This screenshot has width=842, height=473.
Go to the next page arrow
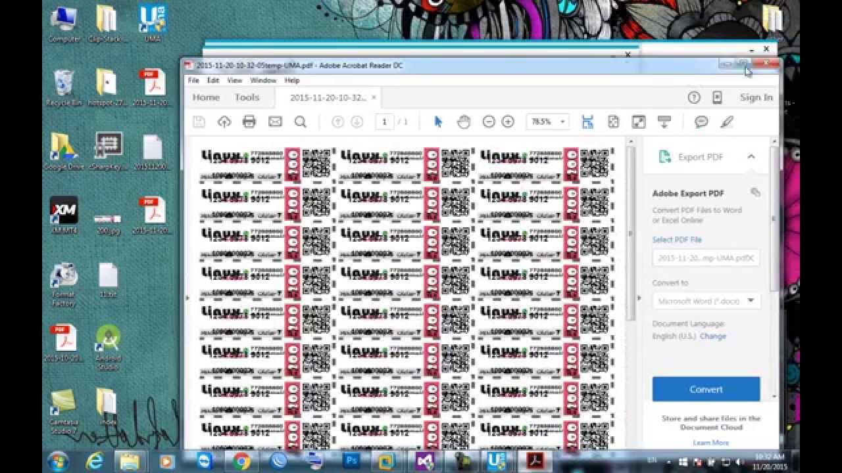coord(357,122)
